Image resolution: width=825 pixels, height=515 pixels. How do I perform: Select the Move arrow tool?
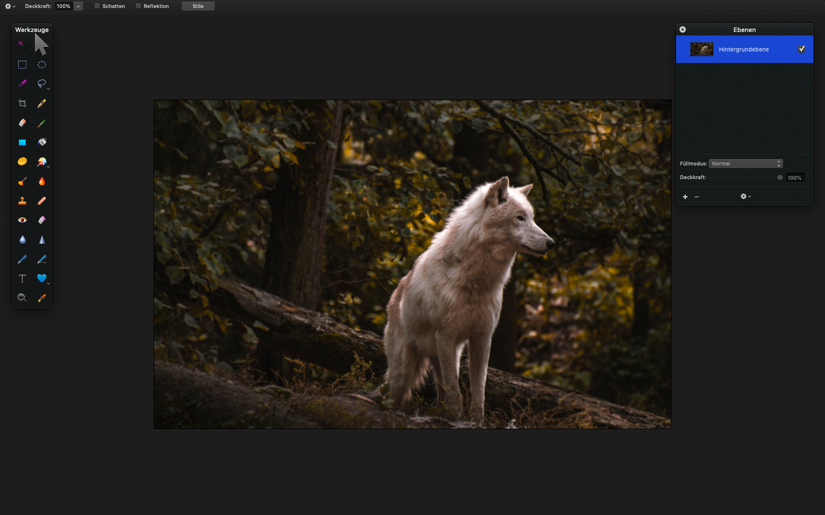[x=42, y=44]
